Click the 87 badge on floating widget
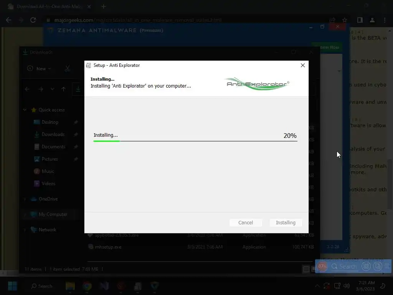The height and width of the screenshot is (295, 393). 321,267
